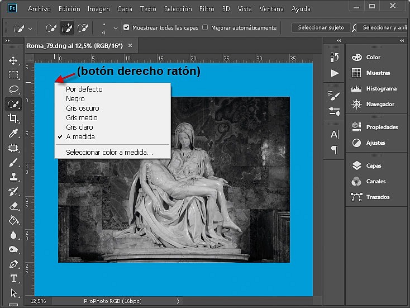Select the Lasso tool
This screenshot has width=410, height=308.
(x=13, y=89)
